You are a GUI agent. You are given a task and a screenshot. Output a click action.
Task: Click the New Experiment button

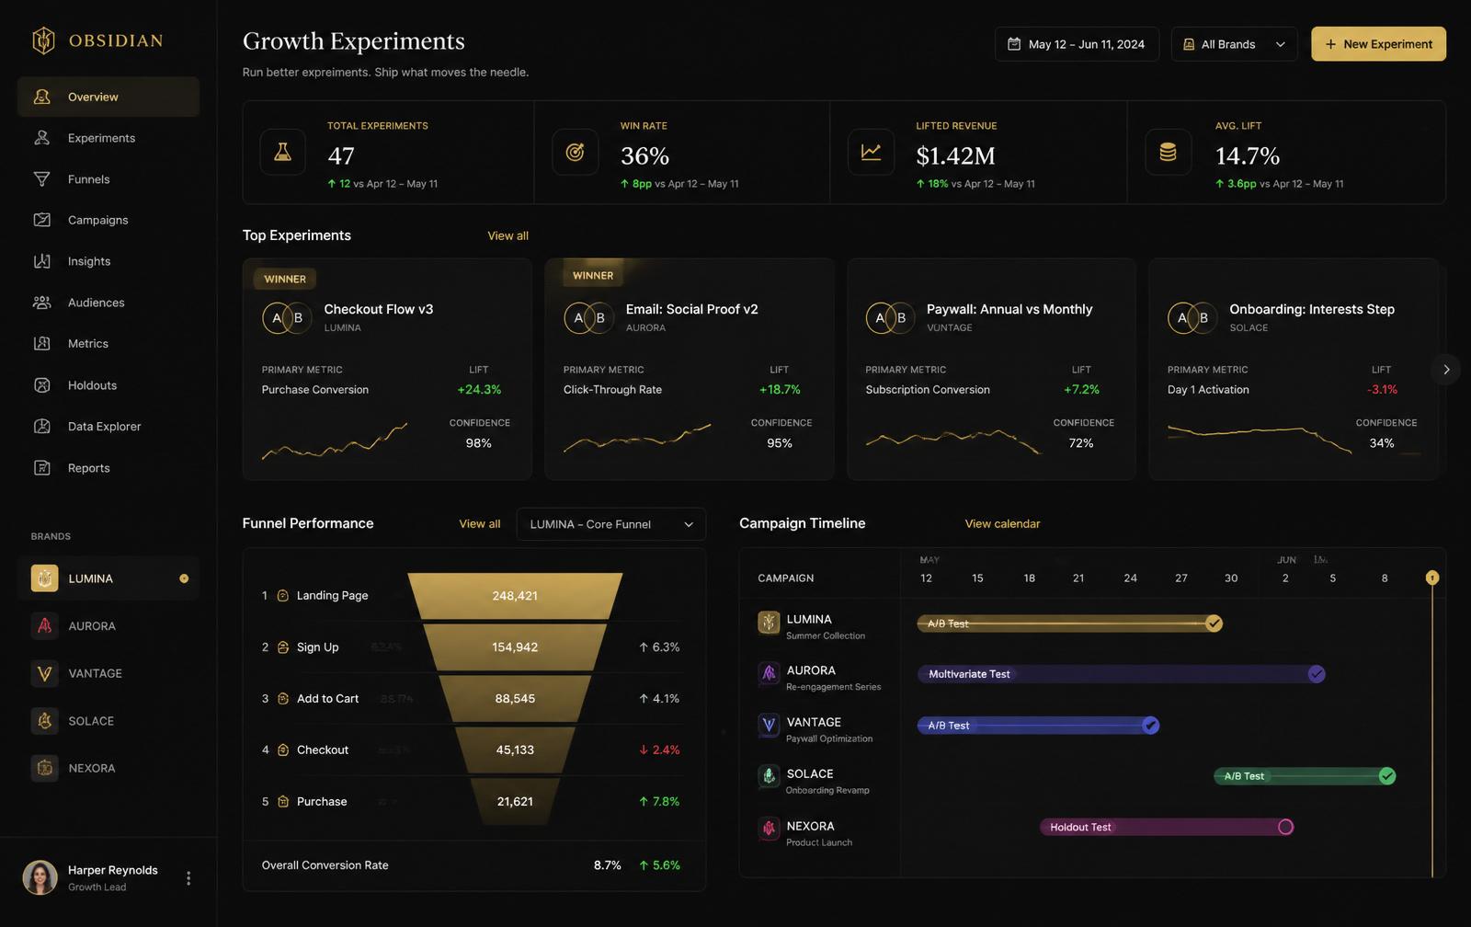[1378, 44]
